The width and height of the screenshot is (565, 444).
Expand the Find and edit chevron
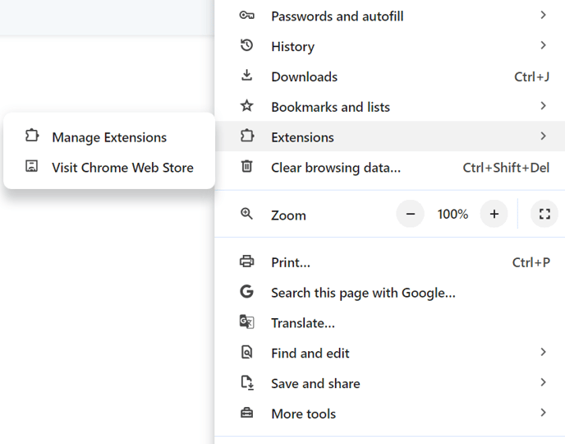[x=543, y=353]
